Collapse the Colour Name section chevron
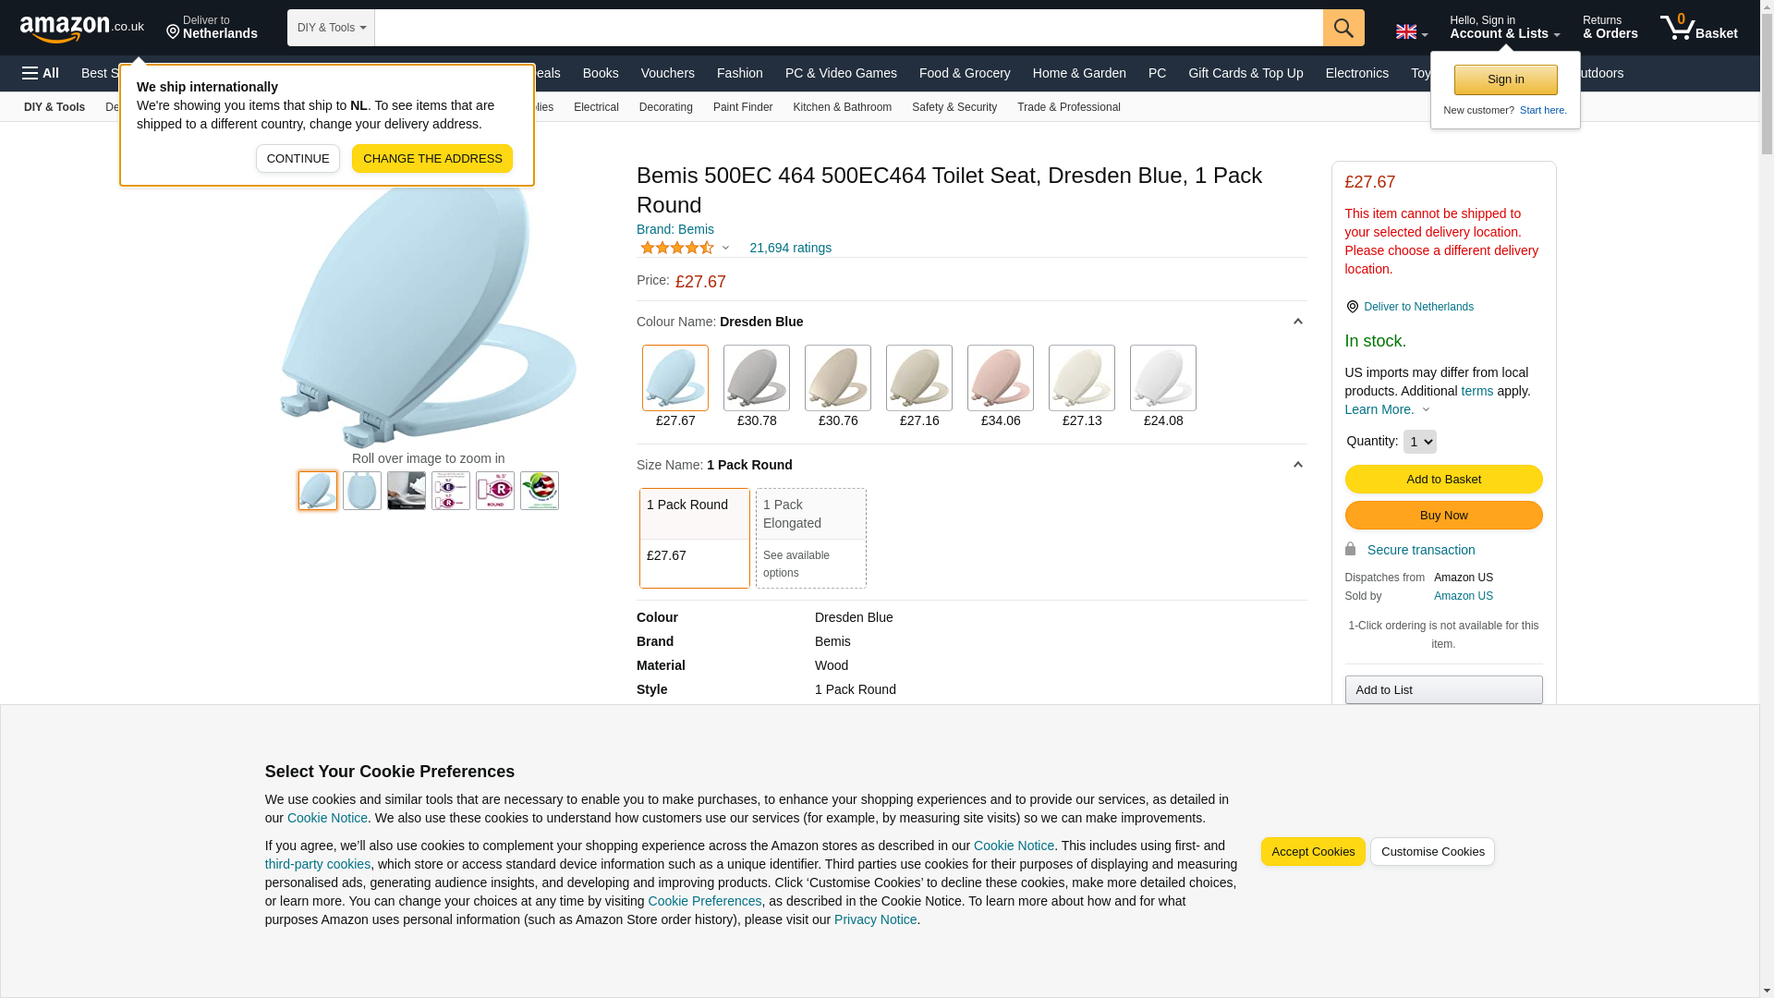 [x=1297, y=322]
